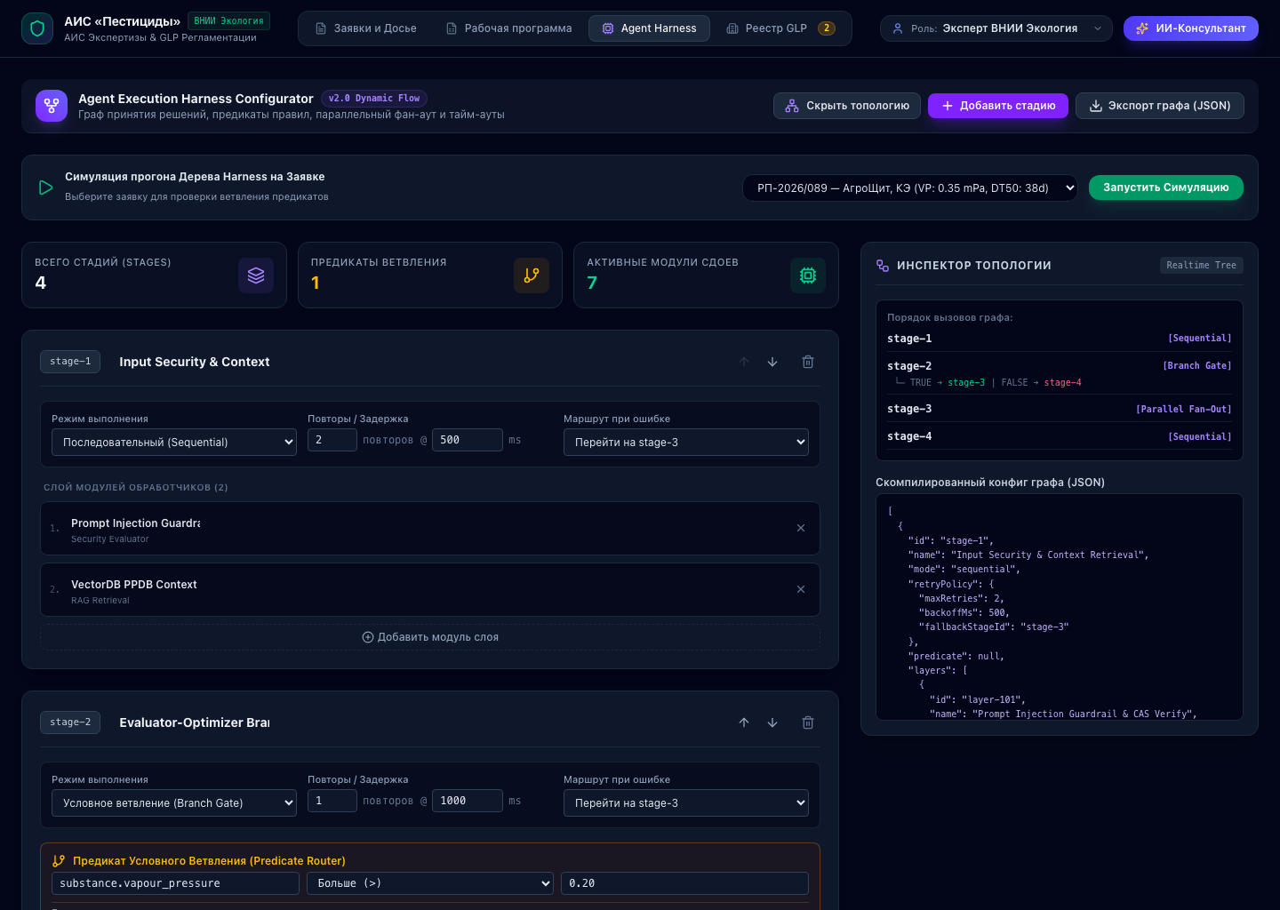Move stage-2 up with arrow icon

point(744,722)
